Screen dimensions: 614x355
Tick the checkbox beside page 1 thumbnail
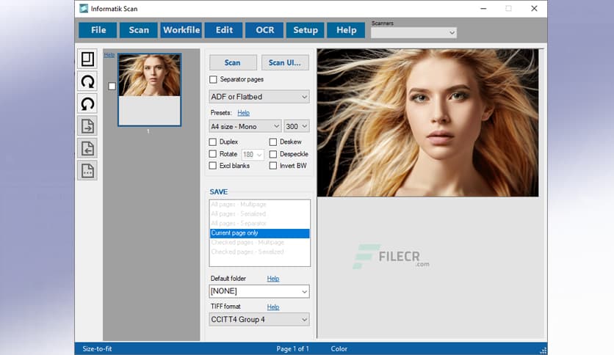tap(112, 86)
